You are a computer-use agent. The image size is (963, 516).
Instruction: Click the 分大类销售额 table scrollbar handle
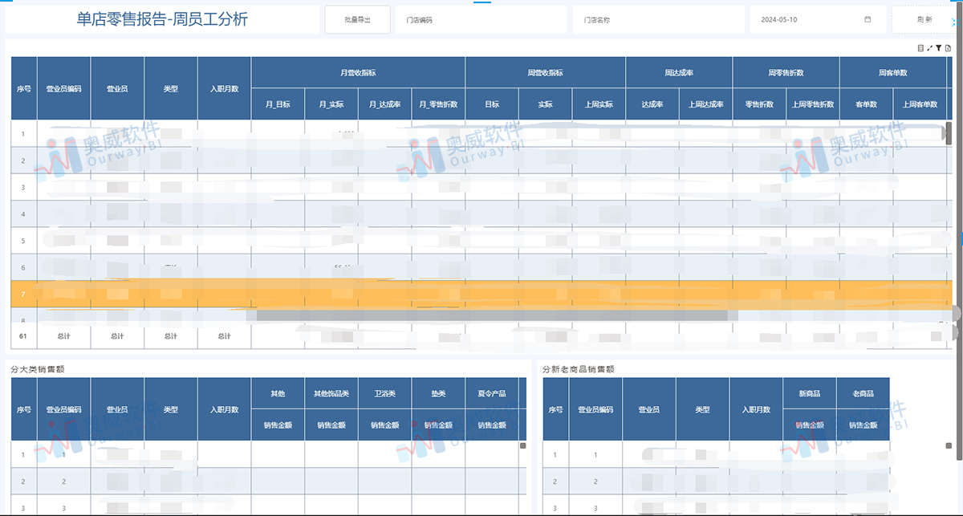(522, 445)
